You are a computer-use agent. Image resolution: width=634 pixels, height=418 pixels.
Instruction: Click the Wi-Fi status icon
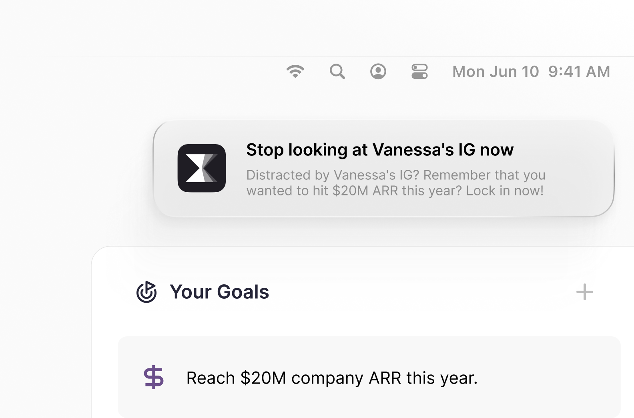295,71
